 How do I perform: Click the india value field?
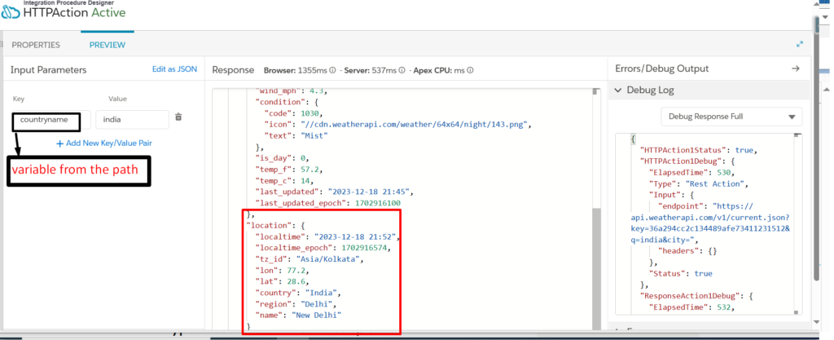point(133,120)
